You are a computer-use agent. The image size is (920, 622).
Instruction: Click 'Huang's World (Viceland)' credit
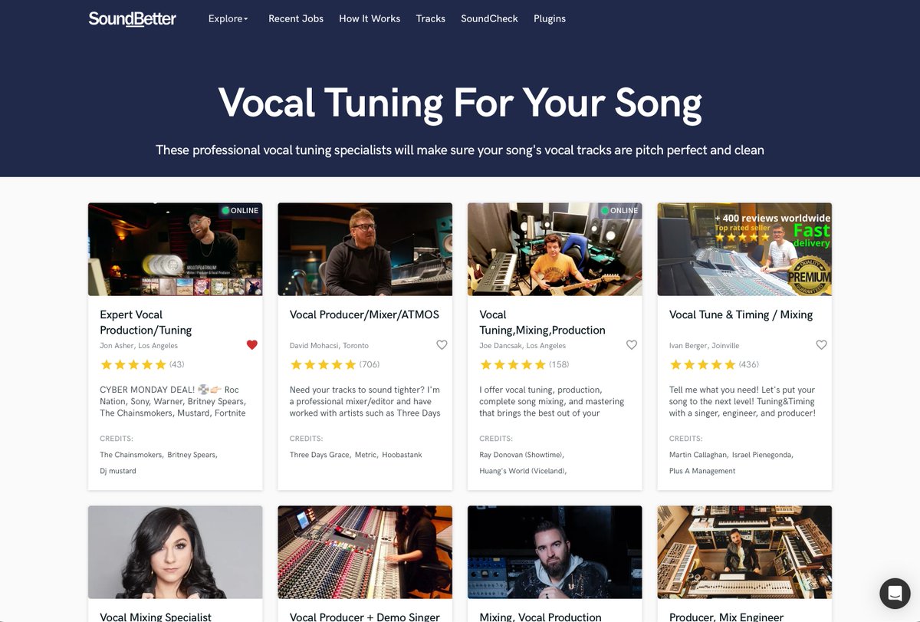pos(523,471)
